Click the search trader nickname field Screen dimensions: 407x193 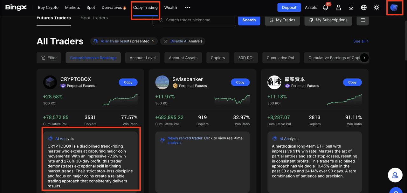click(x=197, y=20)
